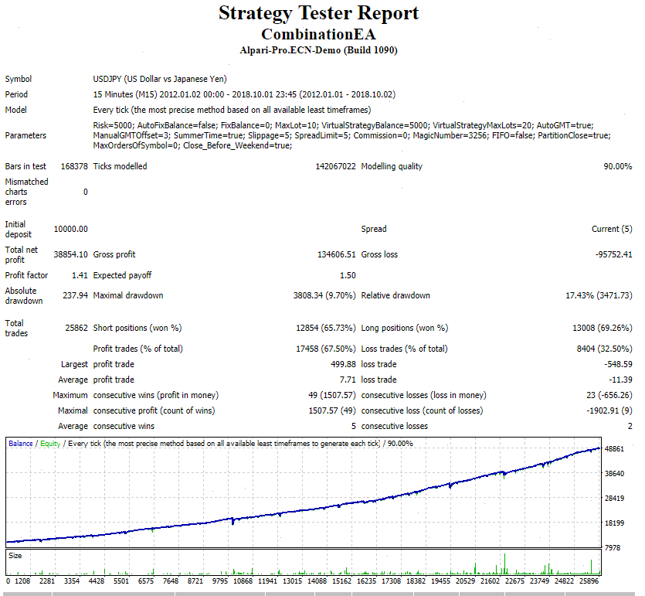Click Absolute drawdown value 237.94

pos(75,295)
